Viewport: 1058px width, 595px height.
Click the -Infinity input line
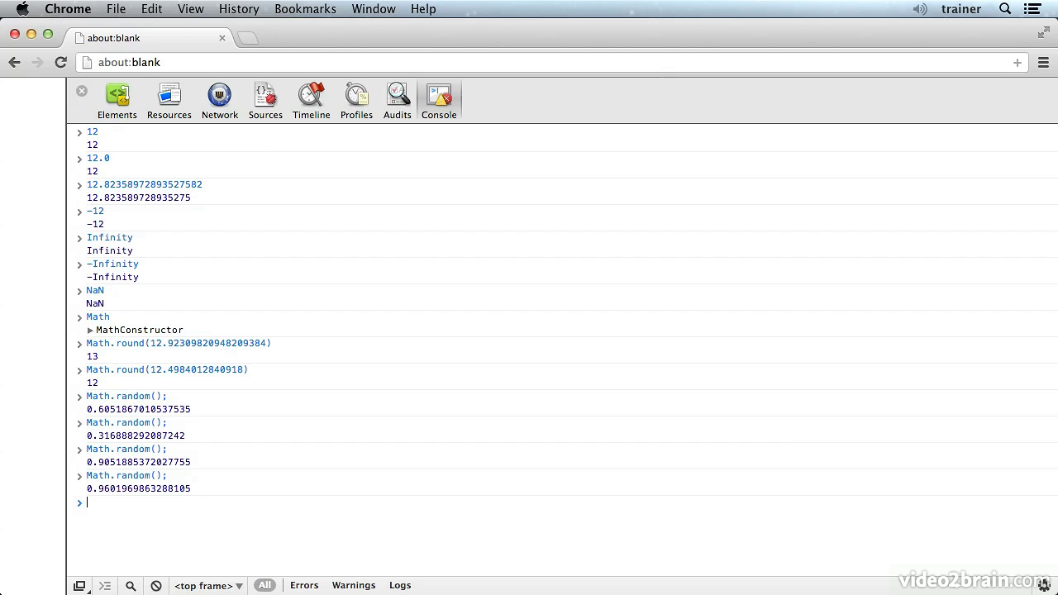pos(112,264)
